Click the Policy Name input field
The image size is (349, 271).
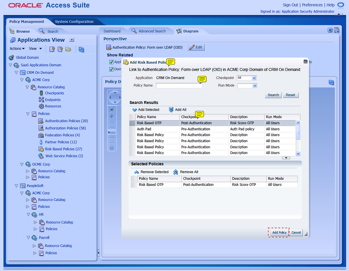tap(179, 86)
